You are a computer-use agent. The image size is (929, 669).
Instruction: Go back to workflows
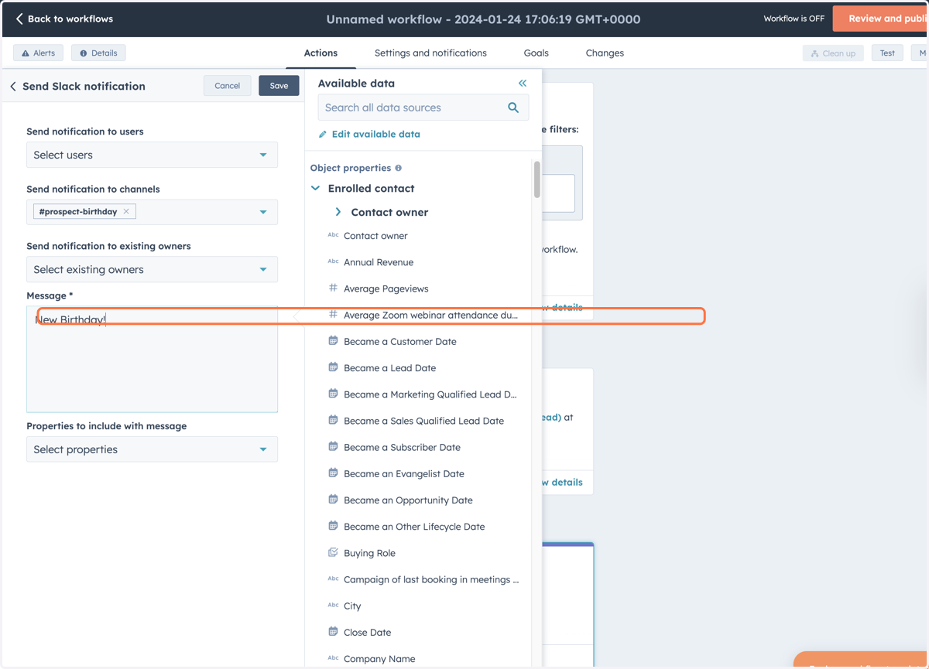63,19
